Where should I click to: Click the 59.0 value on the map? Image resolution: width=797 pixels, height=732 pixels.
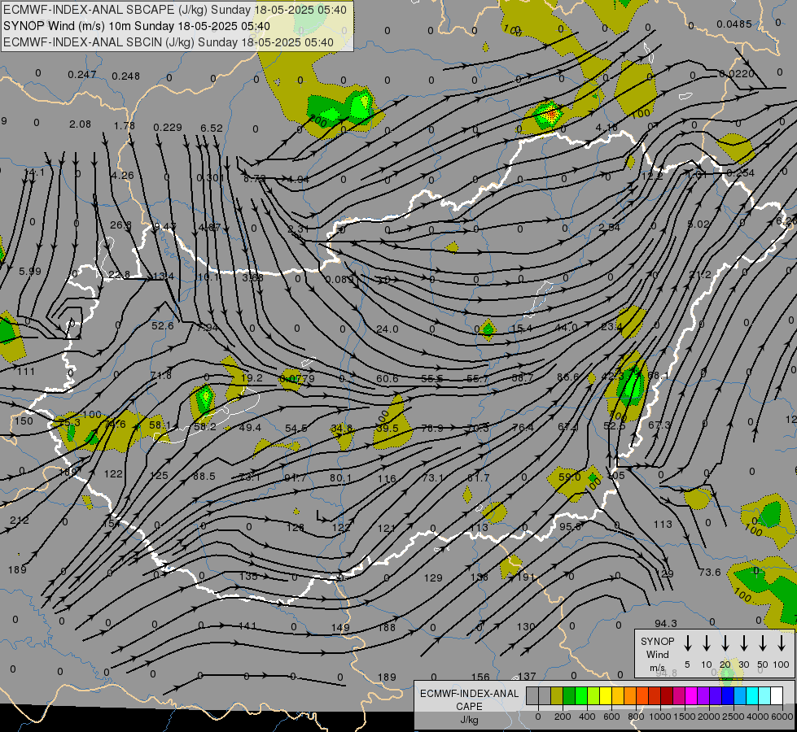click(x=569, y=477)
